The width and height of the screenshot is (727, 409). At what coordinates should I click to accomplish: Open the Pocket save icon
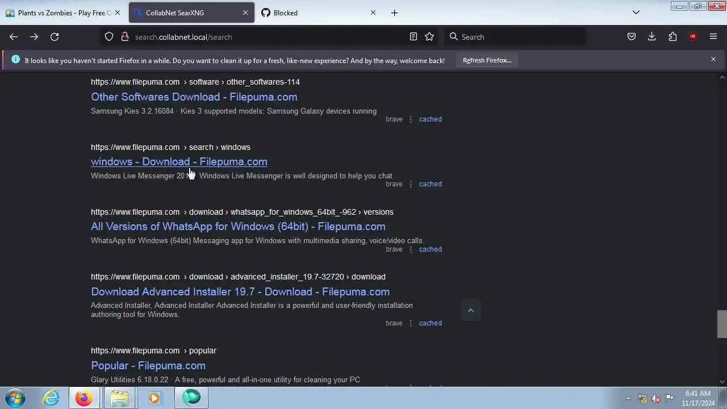click(632, 37)
